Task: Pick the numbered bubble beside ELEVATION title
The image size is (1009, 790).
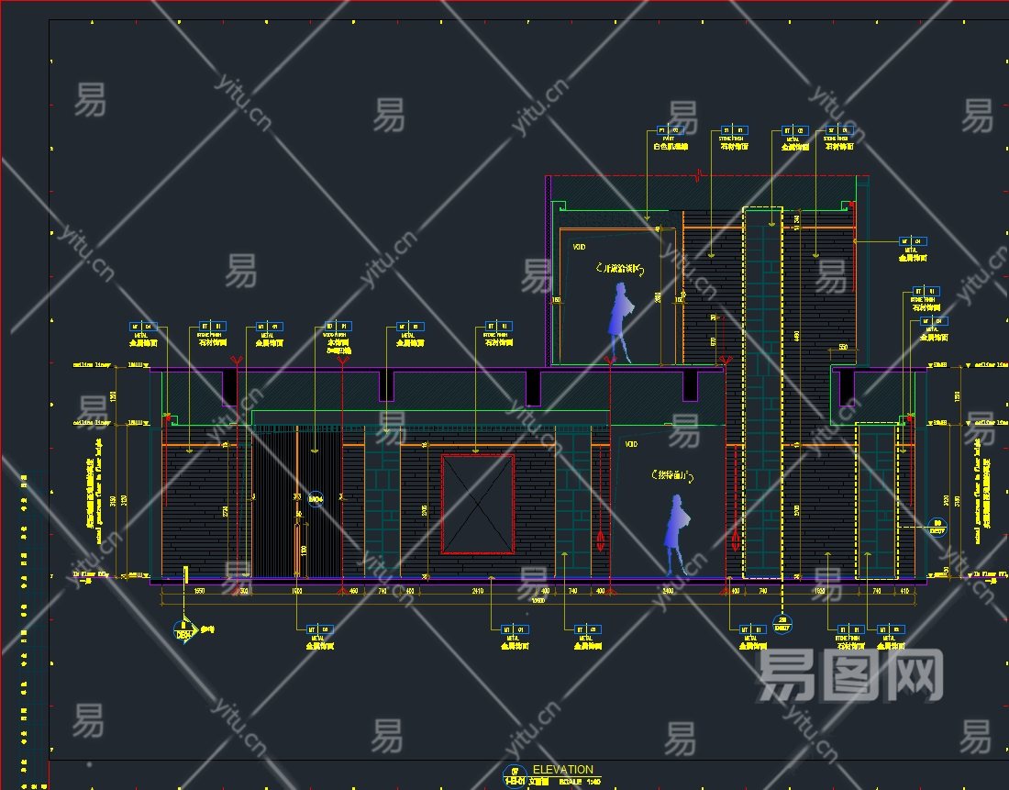Action: pos(515,776)
